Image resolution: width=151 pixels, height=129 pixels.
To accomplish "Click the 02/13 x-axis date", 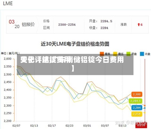I will (34, 126).
